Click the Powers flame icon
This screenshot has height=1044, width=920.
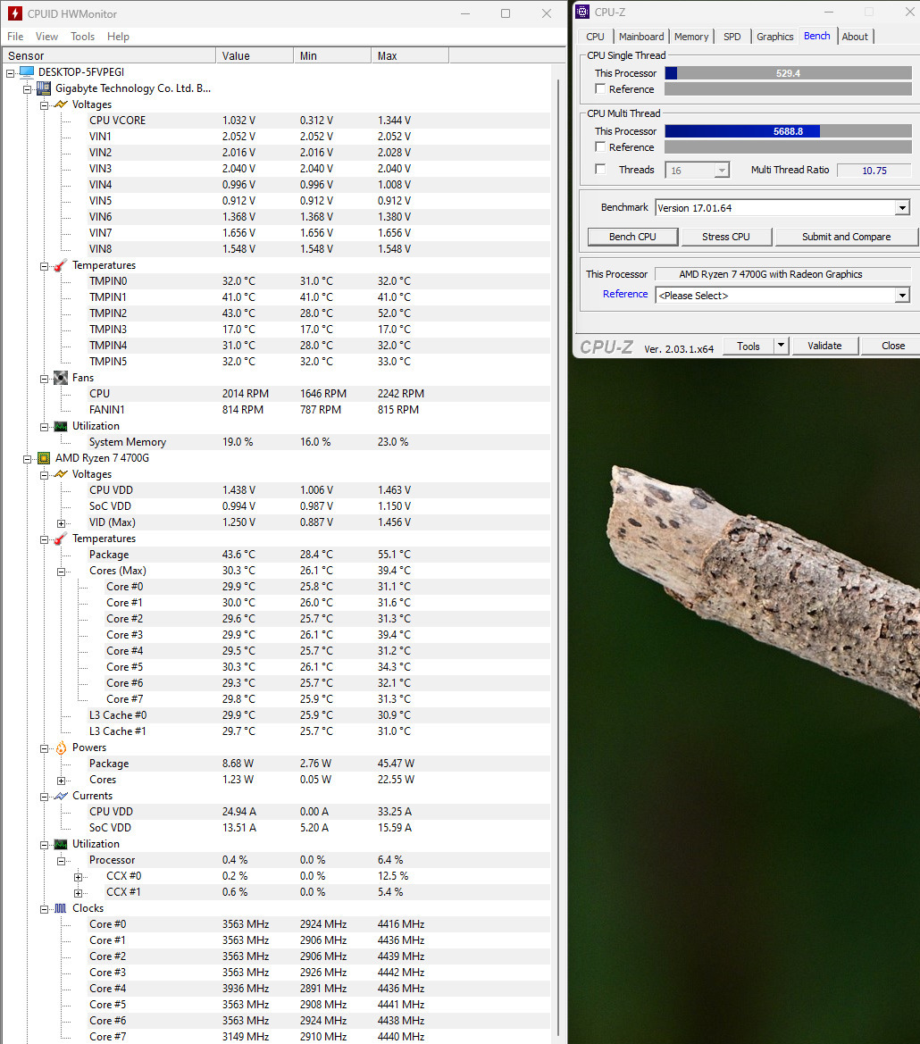coord(61,748)
